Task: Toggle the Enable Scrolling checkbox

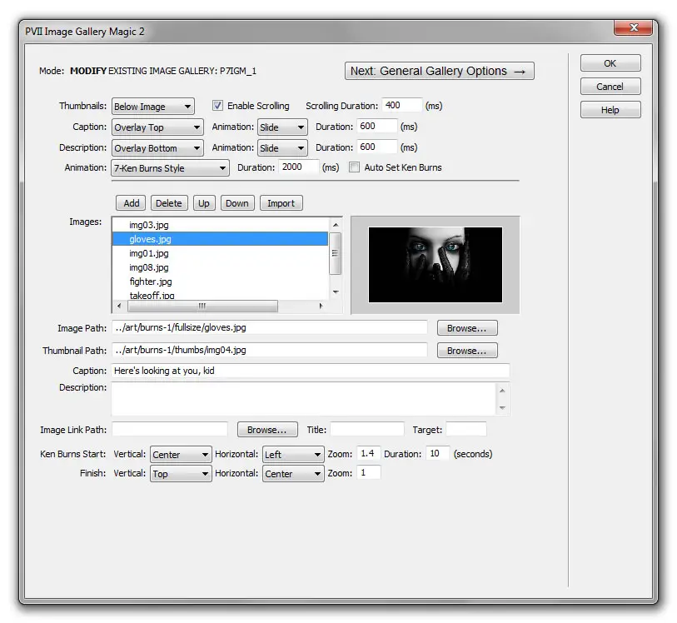Action: pyautogui.click(x=217, y=106)
